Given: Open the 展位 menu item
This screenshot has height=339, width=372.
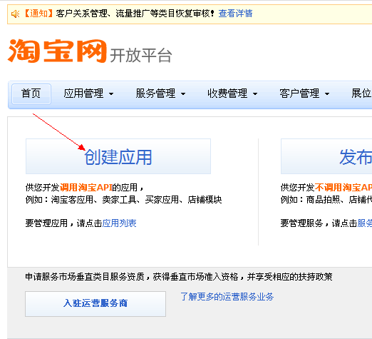Looking at the screenshot, I should [x=361, y=93].
